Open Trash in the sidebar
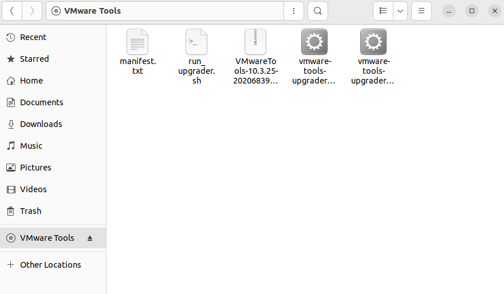The width and height of the screenshot is (504, 294). 53,211
